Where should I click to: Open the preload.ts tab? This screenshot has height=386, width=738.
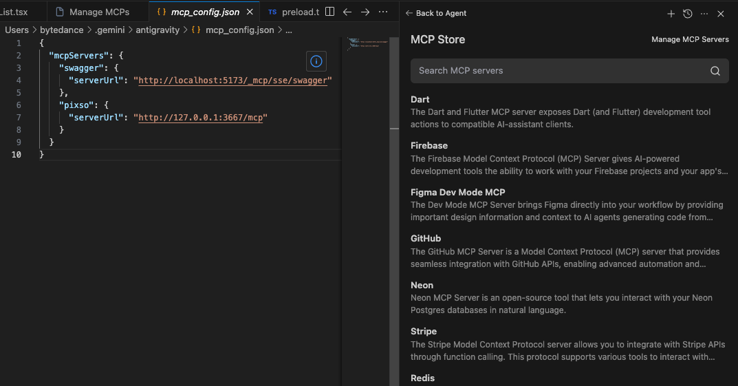[294, 12]
